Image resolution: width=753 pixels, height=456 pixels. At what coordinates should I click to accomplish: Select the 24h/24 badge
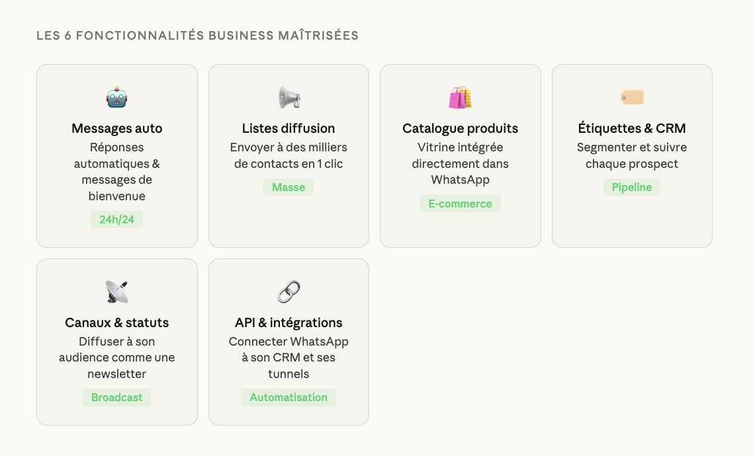pyautogui.click(x=116, y=219)
